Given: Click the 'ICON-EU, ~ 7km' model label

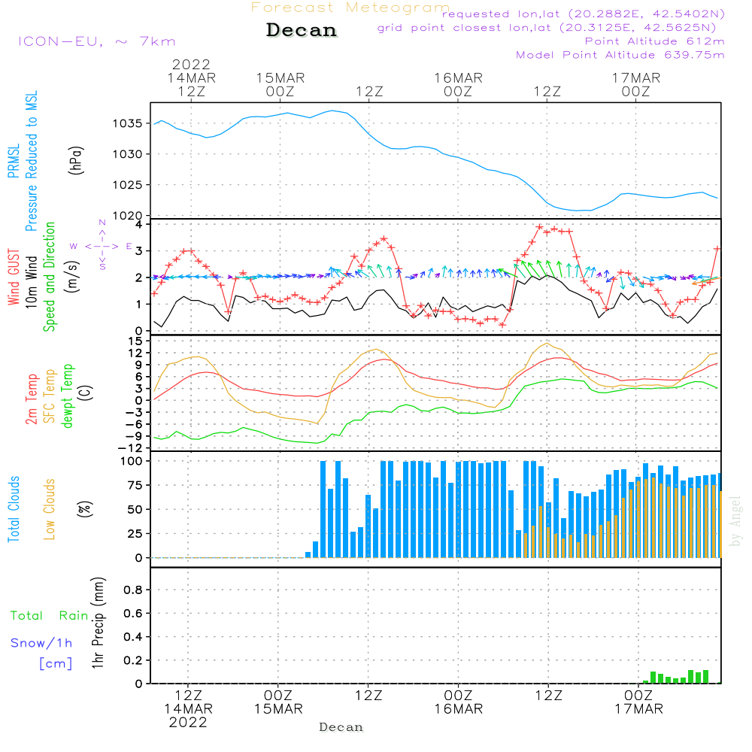Looking at the screenshot, I should click(x=97, y=41).
